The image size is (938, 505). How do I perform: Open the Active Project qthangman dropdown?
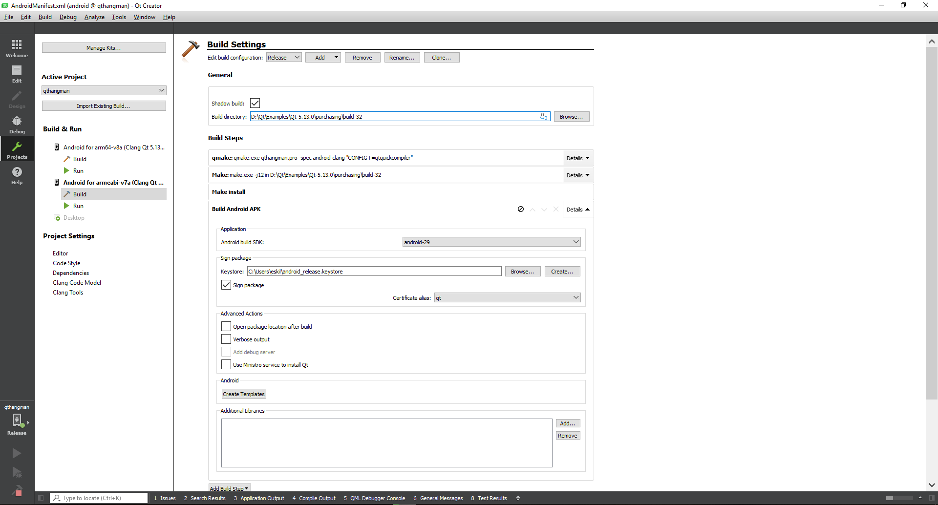(x=104, y=90)
